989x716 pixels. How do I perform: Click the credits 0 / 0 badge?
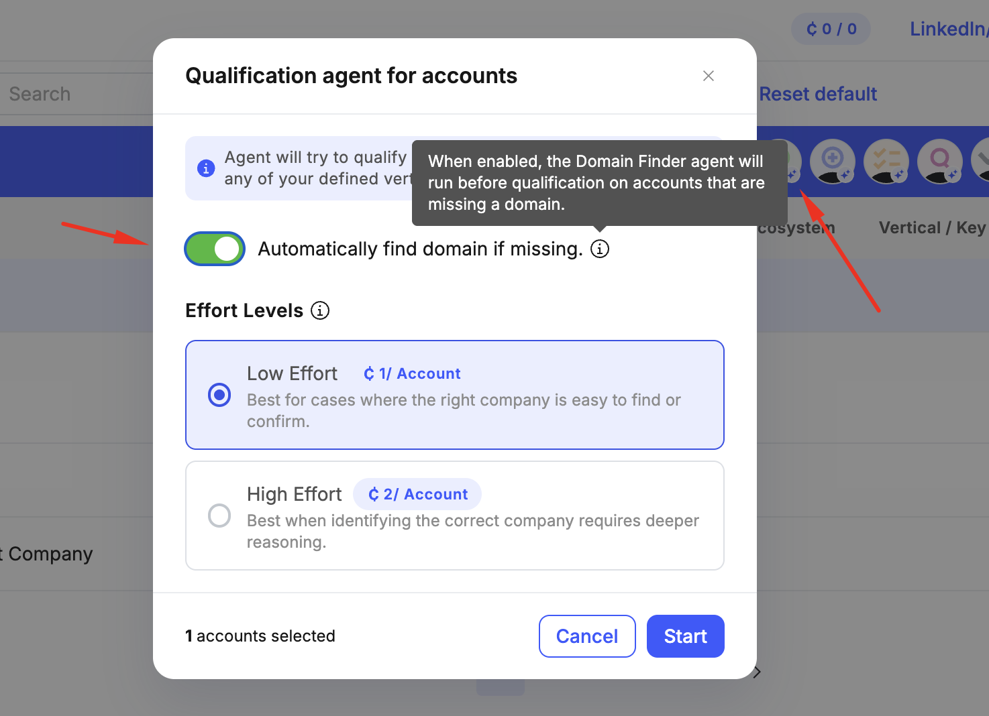pos(831,29)
